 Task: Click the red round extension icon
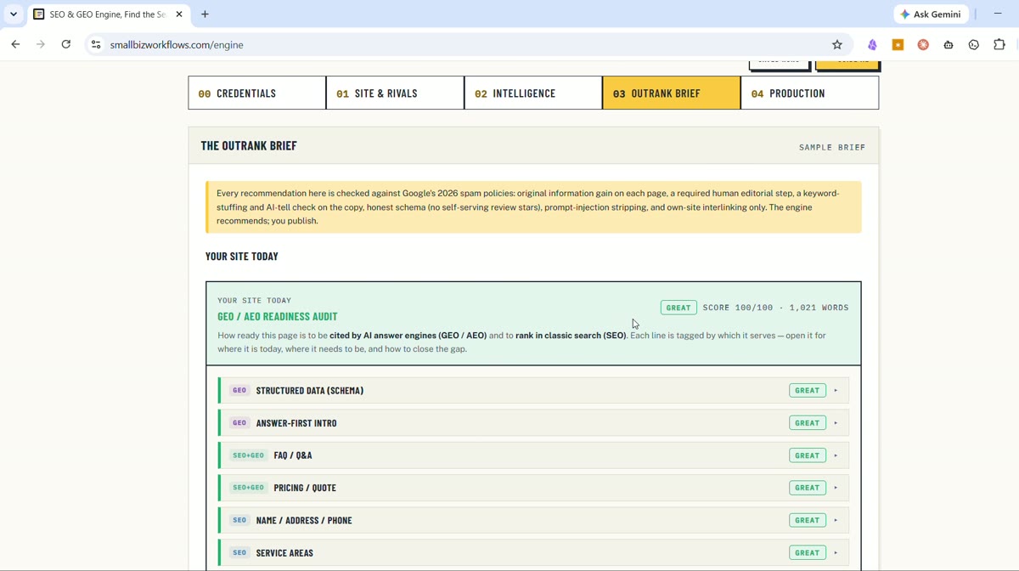923,45
